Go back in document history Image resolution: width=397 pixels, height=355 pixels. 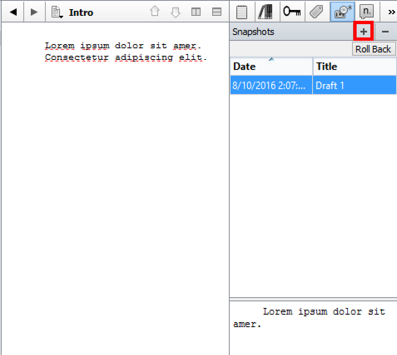coord(13,12)
